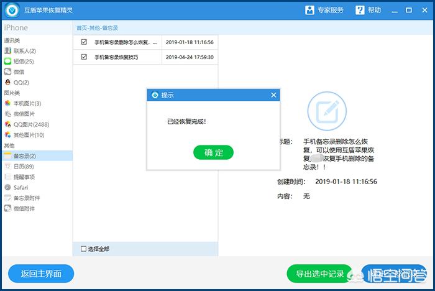The width and height of the screenshot is (435, 291).
Task: Click the 备忘录附件 attachment icon
Action: pyautogui.click(x=7, y=198)
